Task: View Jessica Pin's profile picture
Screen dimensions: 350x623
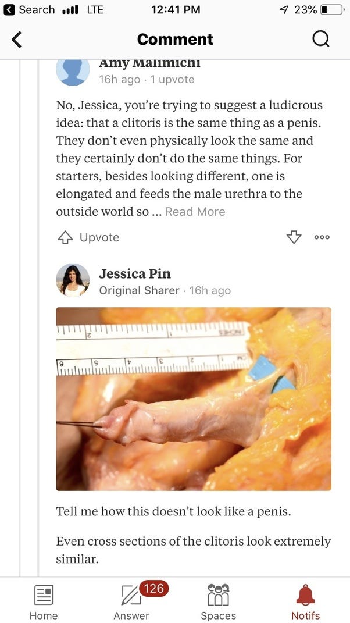Action: pos(73,280)
